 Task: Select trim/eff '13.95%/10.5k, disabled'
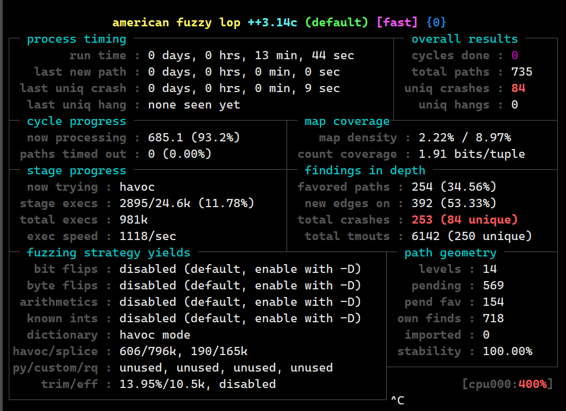[x=198, y=384]
